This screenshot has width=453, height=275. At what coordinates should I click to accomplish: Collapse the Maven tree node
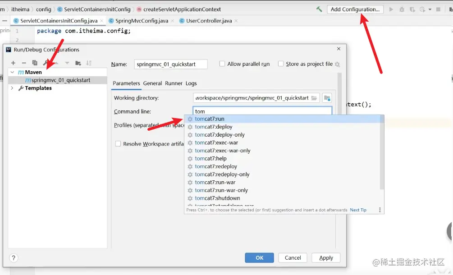[x=13, y=72]
